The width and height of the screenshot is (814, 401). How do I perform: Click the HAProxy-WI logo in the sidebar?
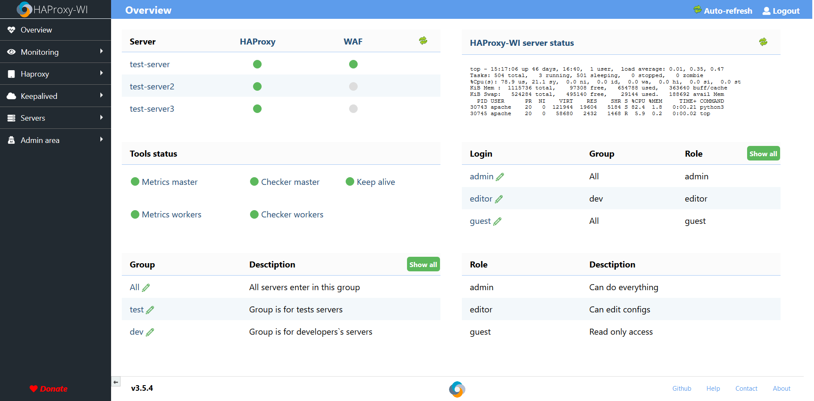click(52, 9)
